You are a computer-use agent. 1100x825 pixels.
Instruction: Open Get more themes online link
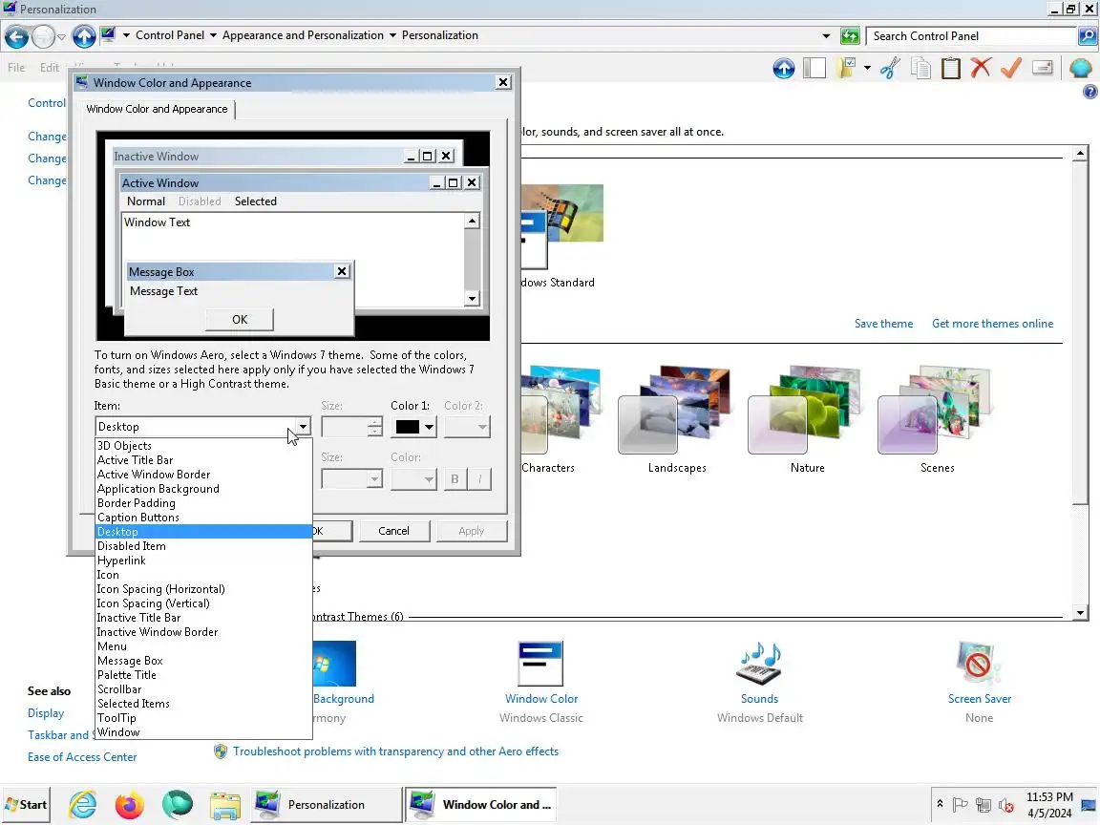point(992,324)
